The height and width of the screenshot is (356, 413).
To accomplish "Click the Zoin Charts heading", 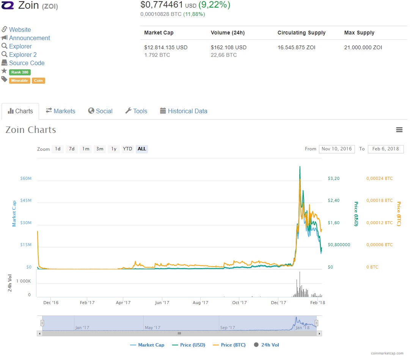I will click(31, 130).
